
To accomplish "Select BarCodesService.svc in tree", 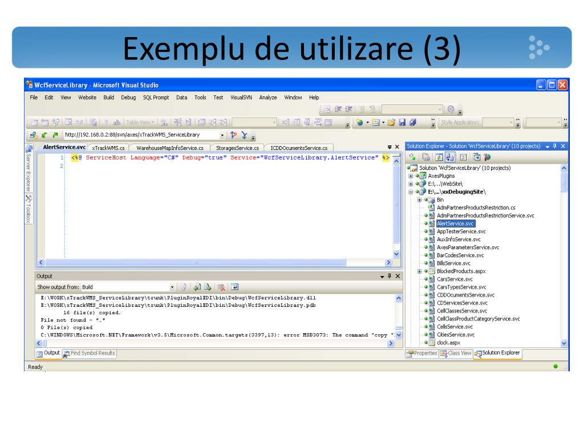I will pyautogui.click(x=460, y=255).
